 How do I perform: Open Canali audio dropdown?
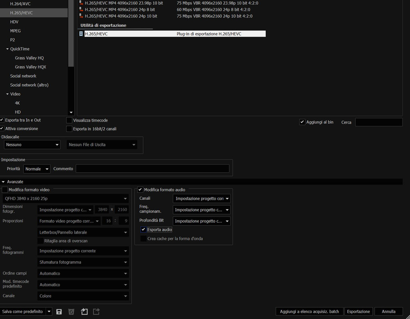(x=202, y=199)
